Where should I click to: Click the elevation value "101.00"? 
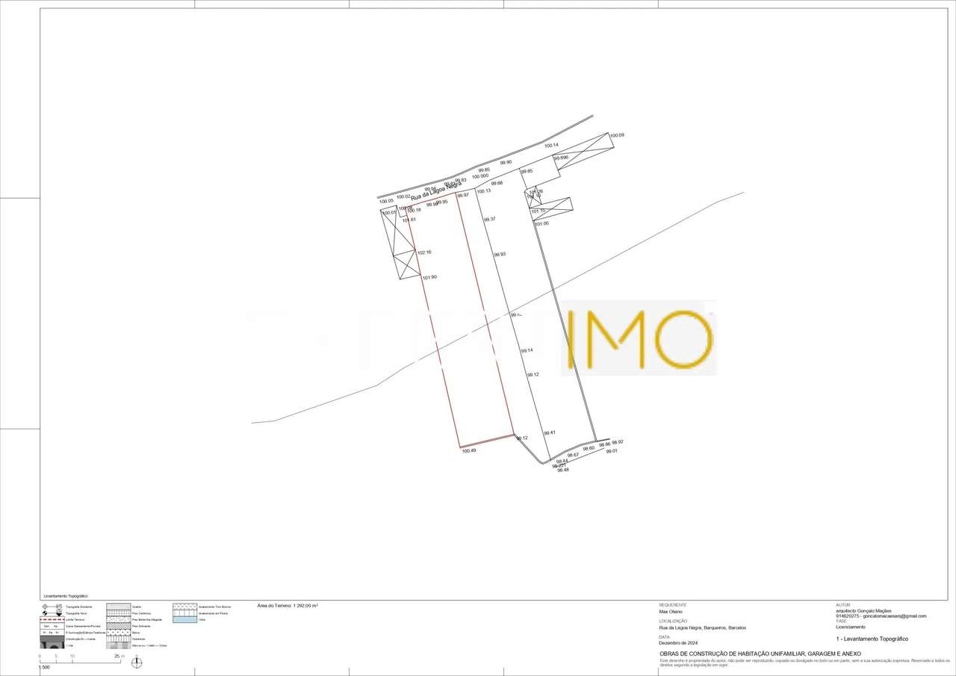(541, 223)
